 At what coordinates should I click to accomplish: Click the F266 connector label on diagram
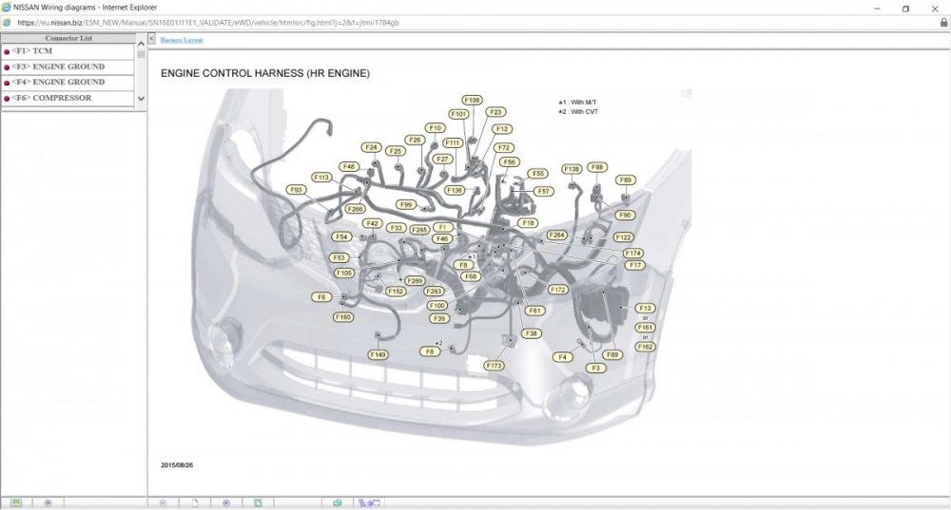point(356,209)
